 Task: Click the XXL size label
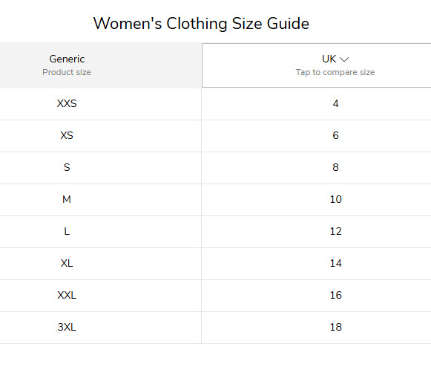pyautogui.click(x=67, y=295)
